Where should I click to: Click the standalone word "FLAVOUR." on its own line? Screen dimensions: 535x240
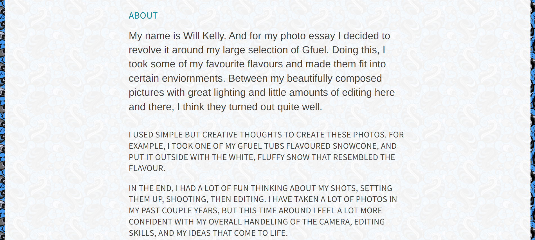147,168
